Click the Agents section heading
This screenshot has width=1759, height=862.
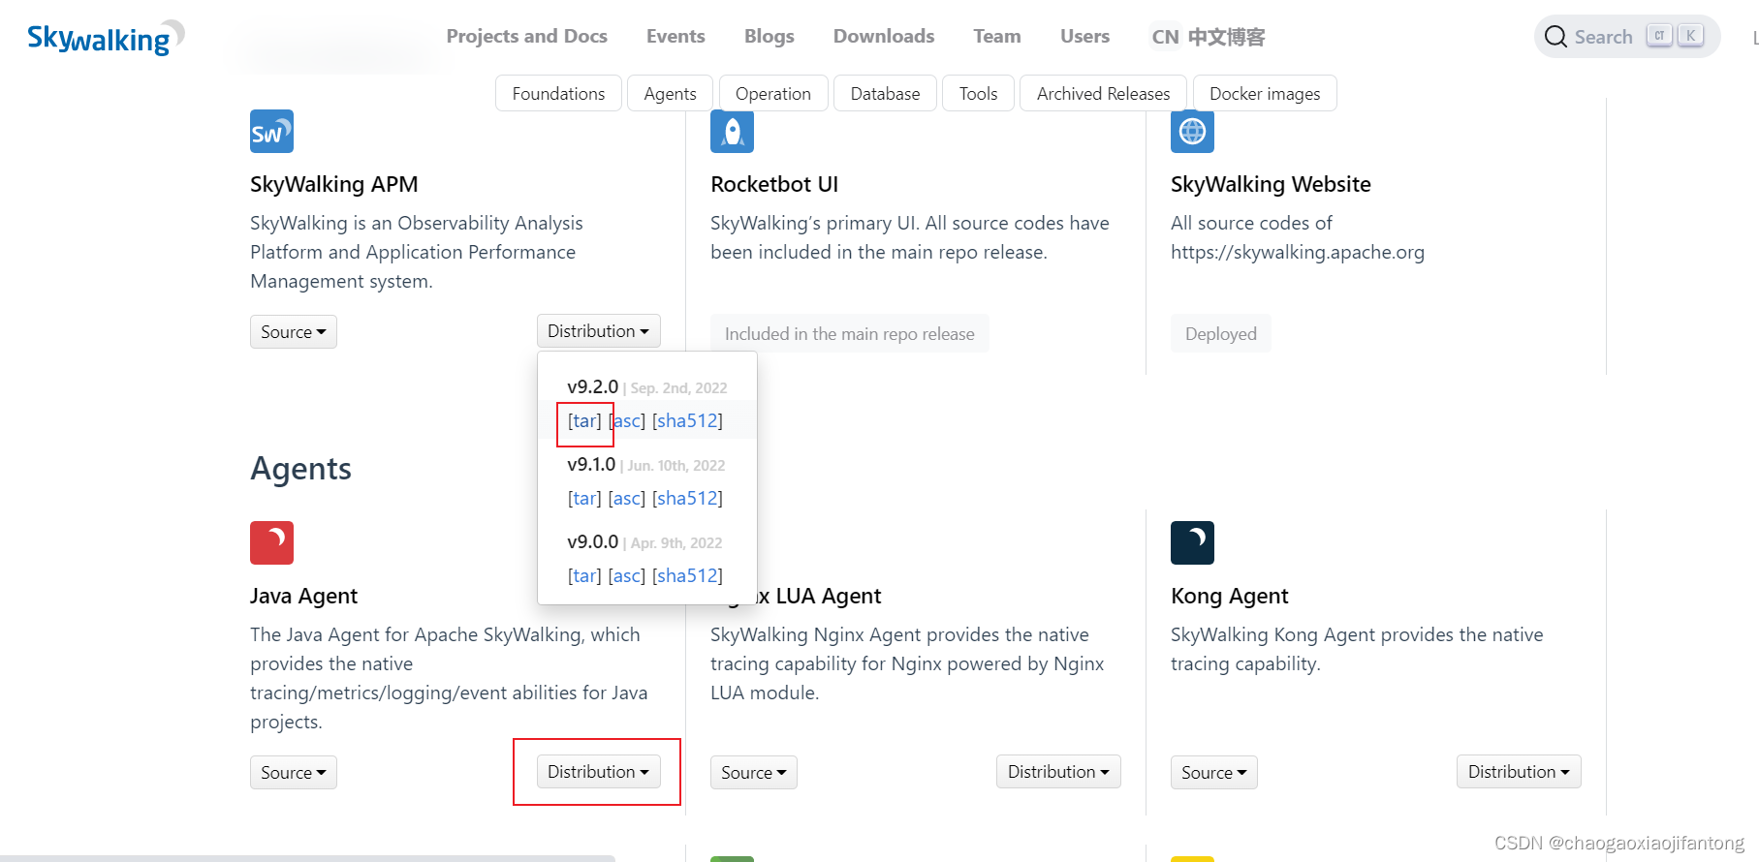(x=300, y=469)
